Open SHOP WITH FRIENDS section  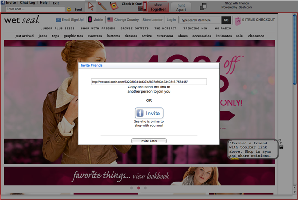(98, 29)
